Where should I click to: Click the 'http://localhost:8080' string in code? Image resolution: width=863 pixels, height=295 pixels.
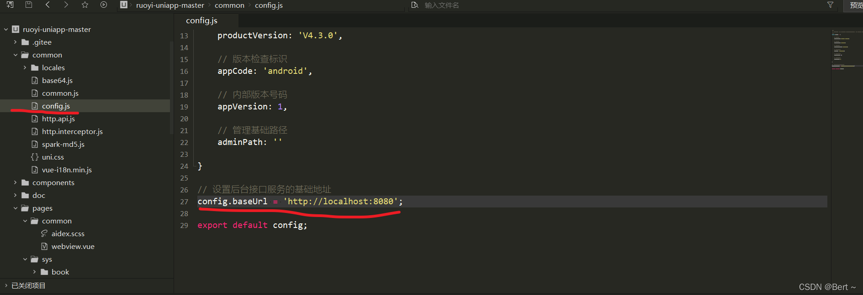coord(340,201)
